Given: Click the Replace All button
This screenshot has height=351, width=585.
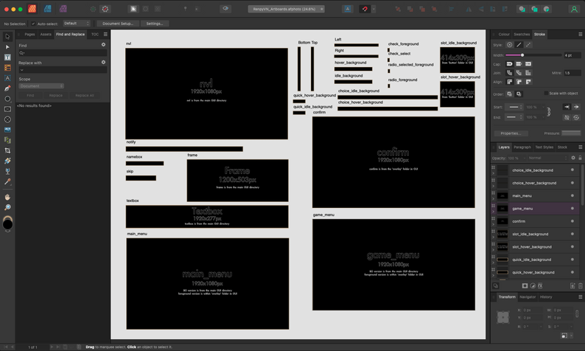Looking at the screenshot, I should (x=85, y=95).
